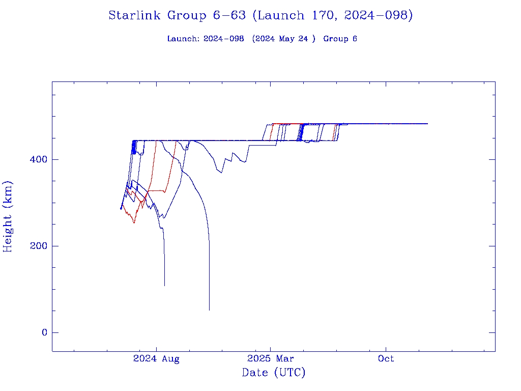Click the 'Oct' x-axis tick label
The height and width of the screenshot is (391, 521).
point(386,359)
